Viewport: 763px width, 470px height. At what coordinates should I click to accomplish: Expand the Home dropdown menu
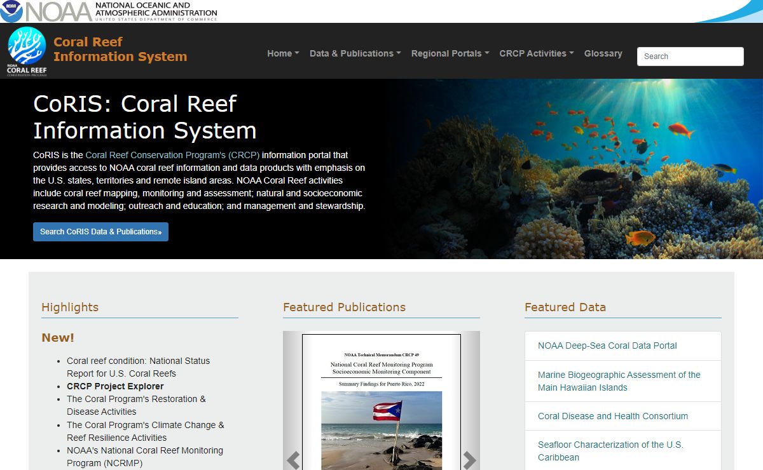(283, 53)
